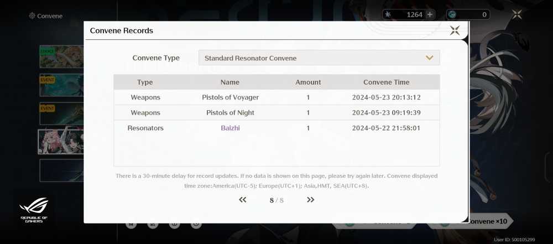The height and width of the screenshot is (244, 553).
Task: Click the Convene Records title
Action: (x=121, y=31)
